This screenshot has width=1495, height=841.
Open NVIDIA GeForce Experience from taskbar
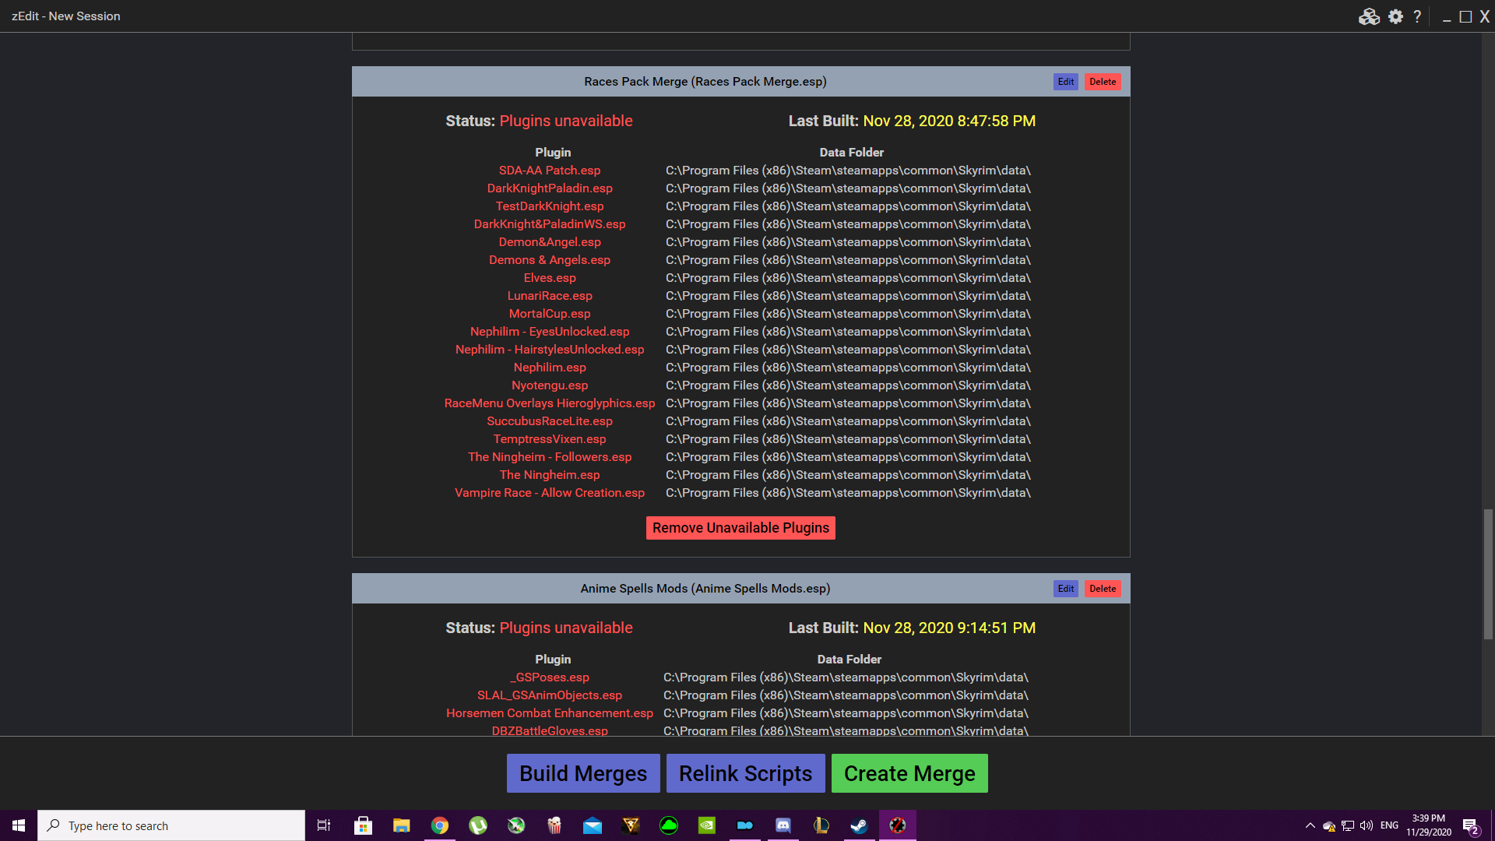click(707, 825)
